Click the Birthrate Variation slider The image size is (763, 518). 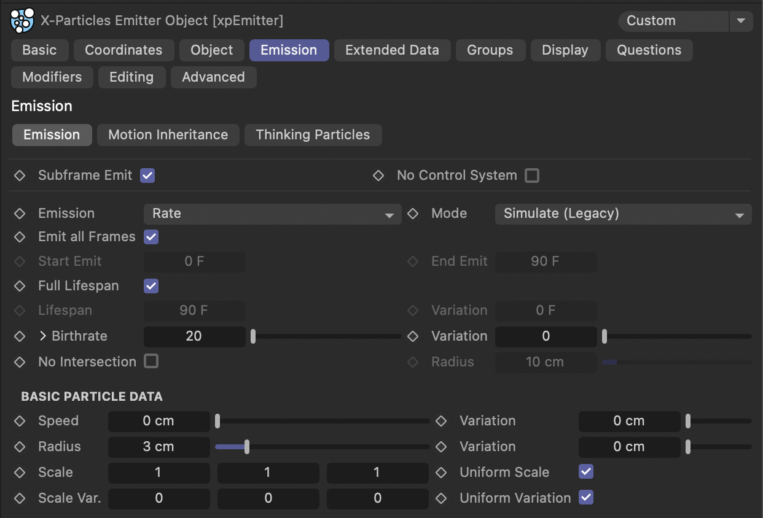point(677,336)
